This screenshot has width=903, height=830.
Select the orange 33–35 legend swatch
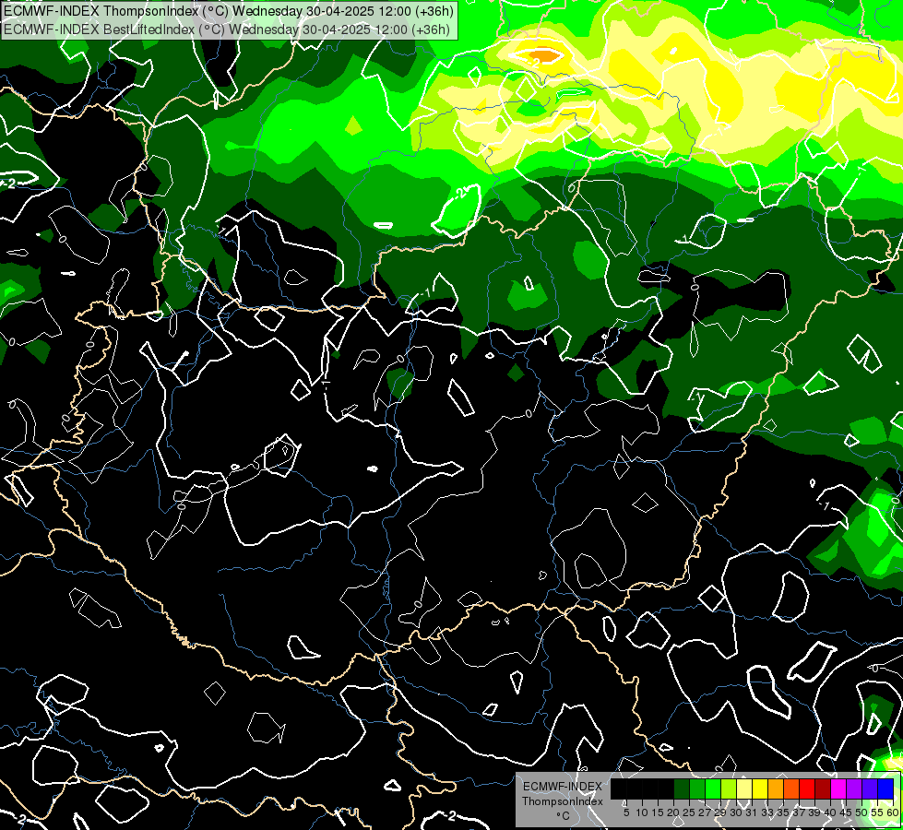[x=776, y=788]
